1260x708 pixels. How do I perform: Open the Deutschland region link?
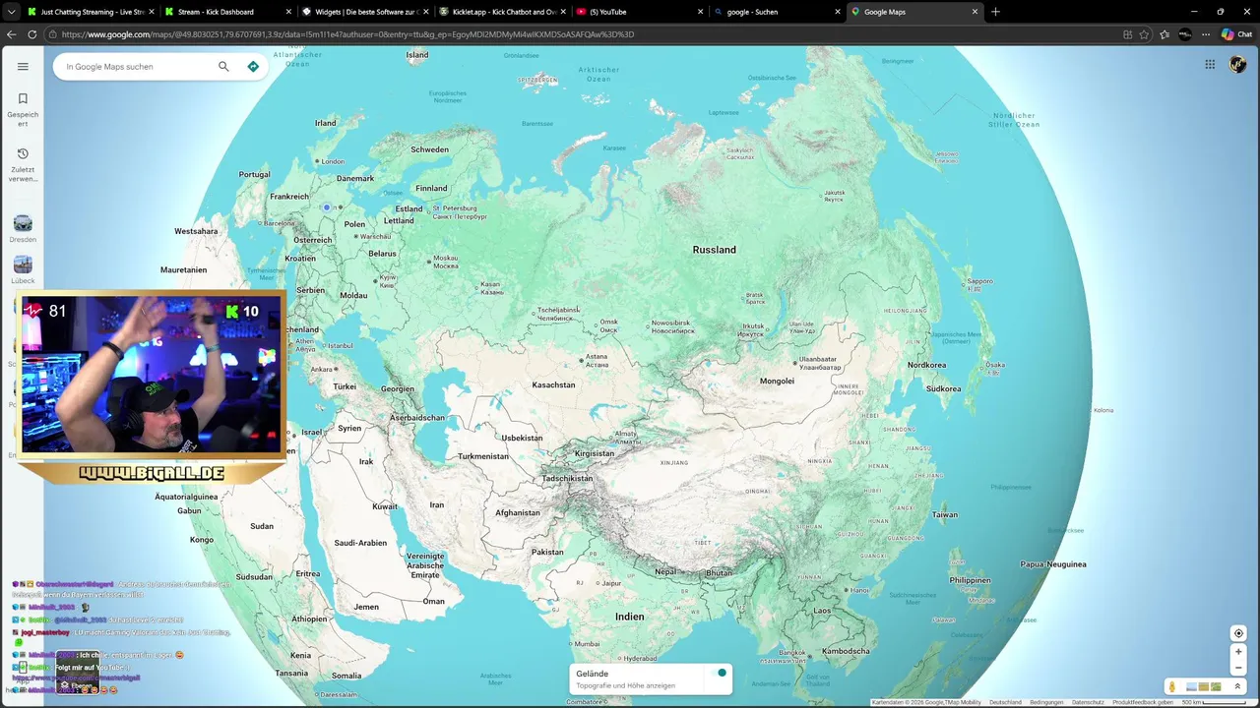click(x=1005, y=702)
